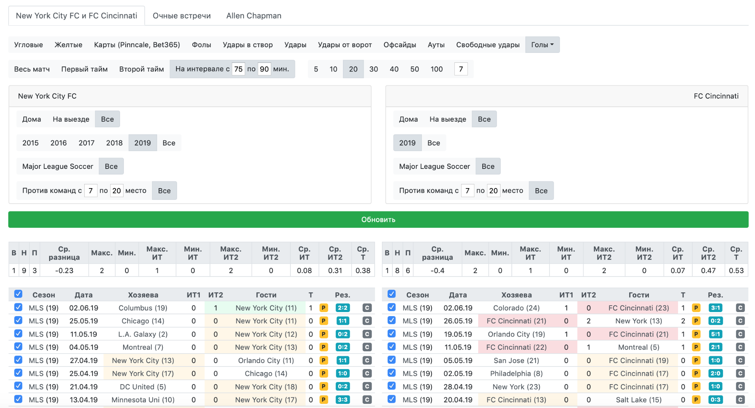Select the Угловые statistic
The image size is (755, 408).
coord(29,45)
